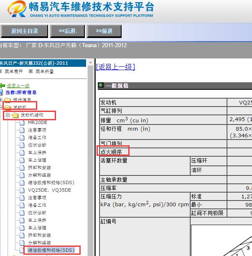The height and width of the screenshot is (256, 252).
Task: Open 分解和组装 in the MR20DE group
Action: 39,175
